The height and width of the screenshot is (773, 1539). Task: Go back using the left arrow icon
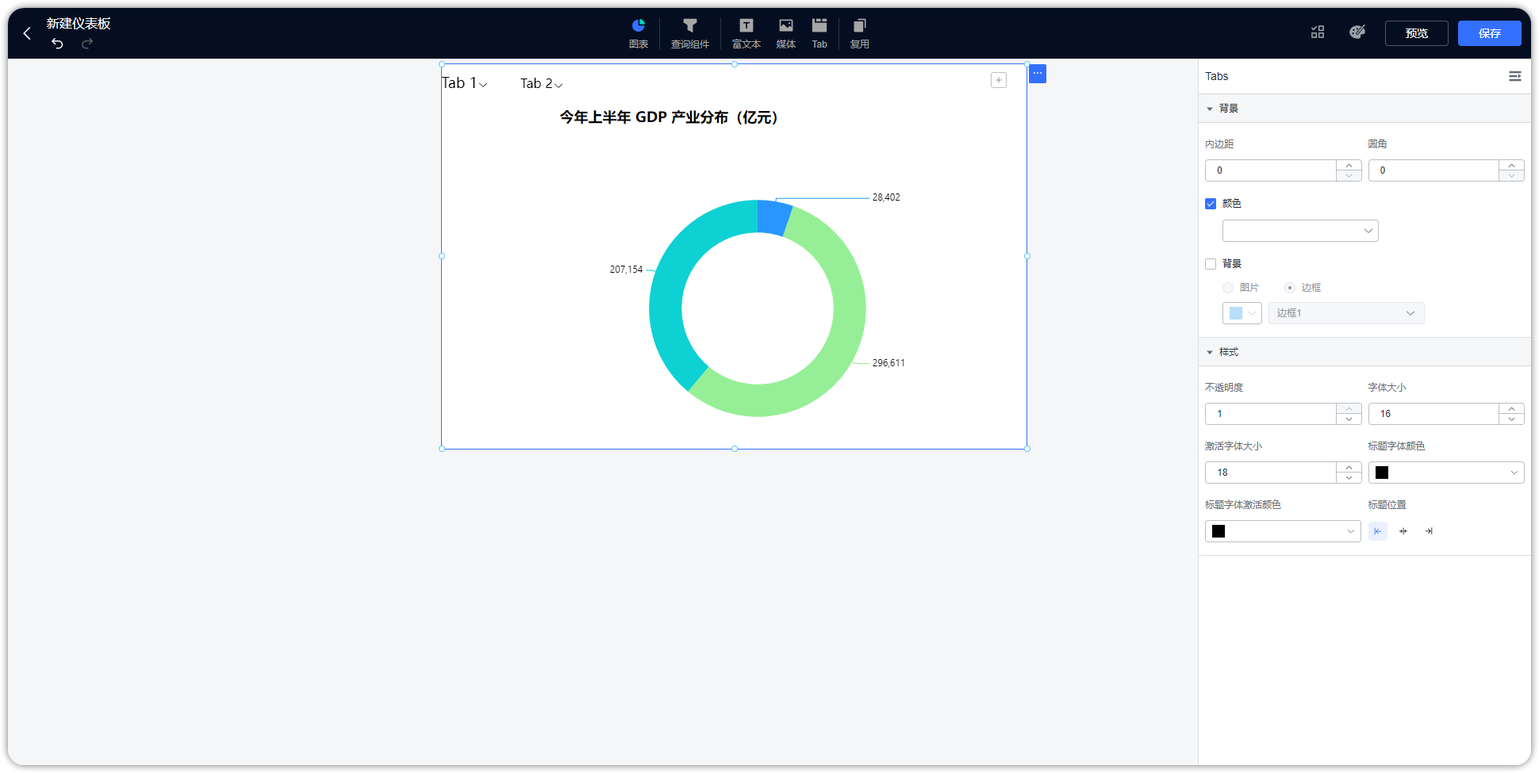pos(27,33)
